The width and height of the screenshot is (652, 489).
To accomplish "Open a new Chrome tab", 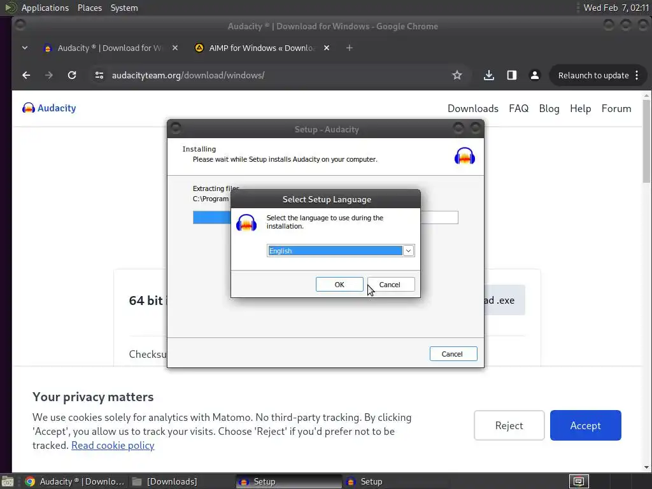I will click(x=350, y=48).
